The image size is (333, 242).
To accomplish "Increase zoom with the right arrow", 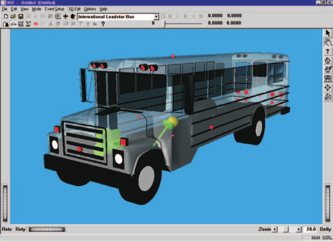I will click(x=299, y=230).
